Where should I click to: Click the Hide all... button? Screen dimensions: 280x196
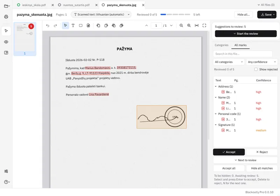pyautogui.click(x=243, y=14)
